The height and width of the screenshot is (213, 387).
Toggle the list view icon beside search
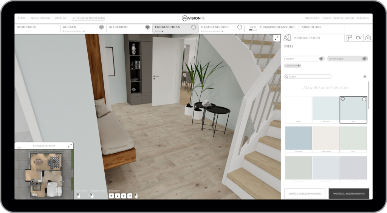pyautogui.click(x=364, y=77)
